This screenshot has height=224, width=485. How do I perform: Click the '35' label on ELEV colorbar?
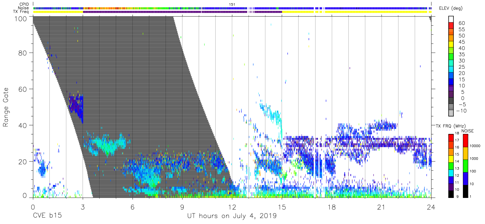click(461, 55)
